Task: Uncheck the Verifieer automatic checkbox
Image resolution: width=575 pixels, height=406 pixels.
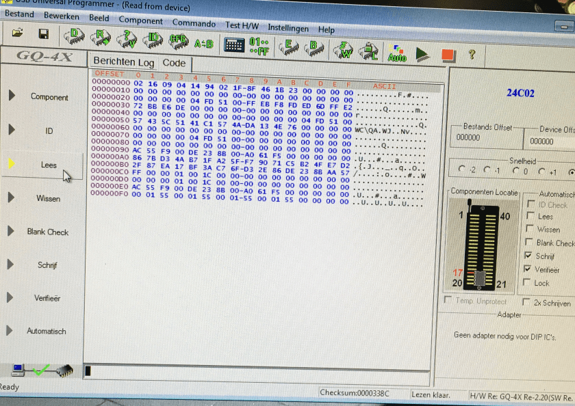Action: point(528,269)
